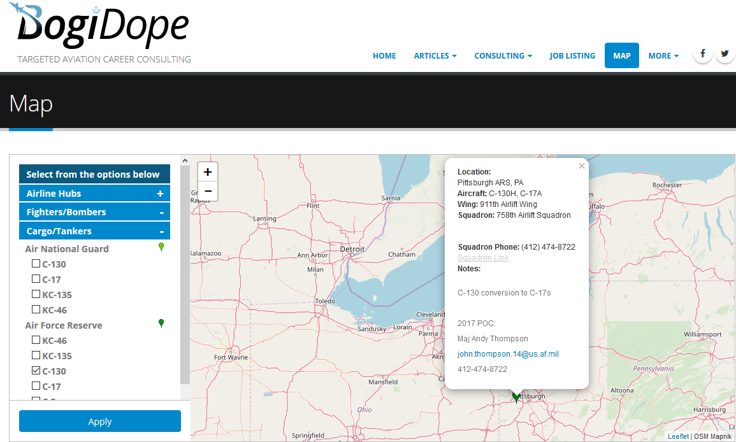This screenshot has height=442, width=736.
Task: Check Air National Guard C-130 box
Action: pos(36,263)
